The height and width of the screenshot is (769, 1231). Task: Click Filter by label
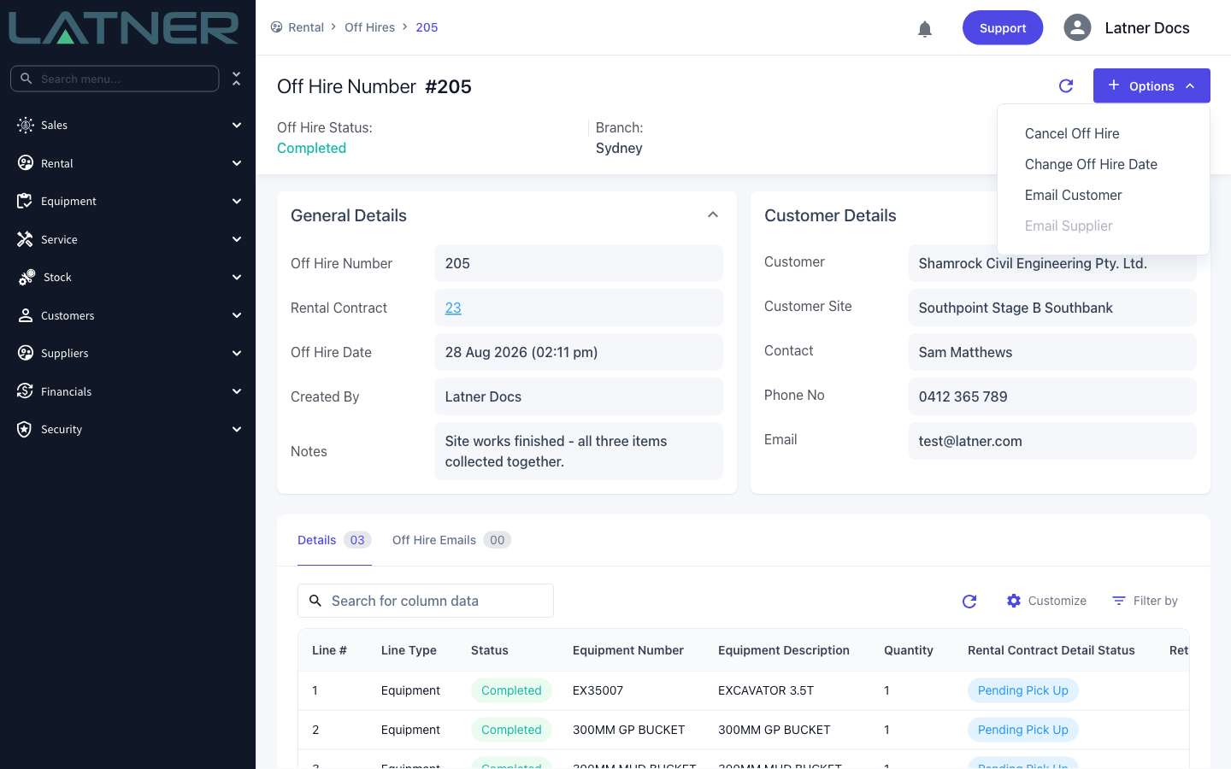point(1156,601)
